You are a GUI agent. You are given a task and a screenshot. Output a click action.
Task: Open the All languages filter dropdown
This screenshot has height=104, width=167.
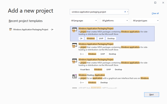[x=83, y=21]
